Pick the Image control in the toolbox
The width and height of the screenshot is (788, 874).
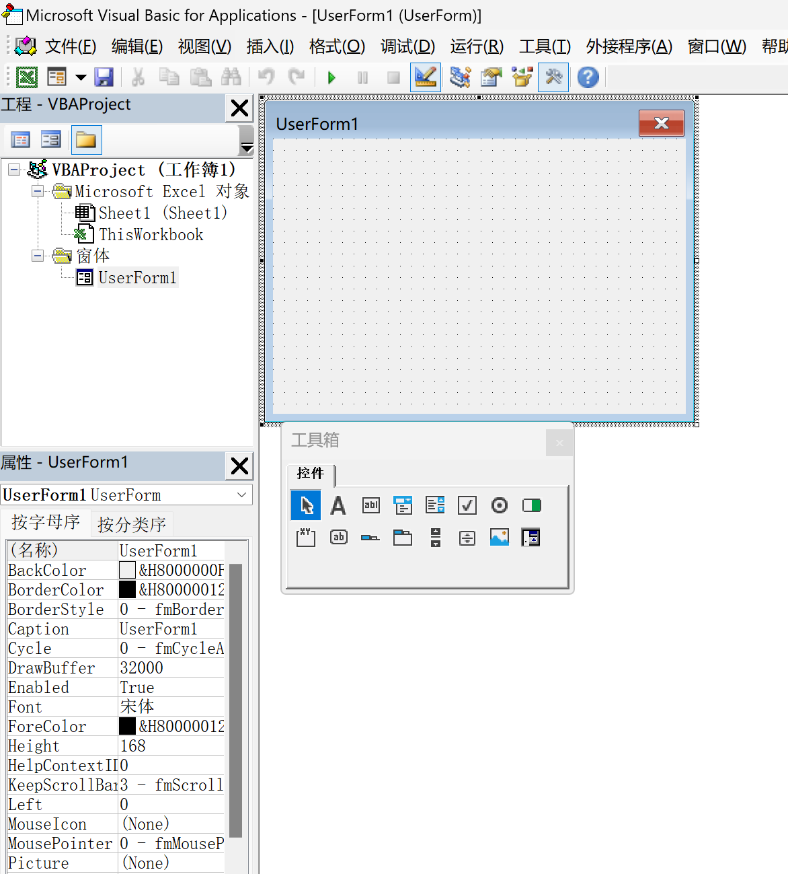(500, 537)
